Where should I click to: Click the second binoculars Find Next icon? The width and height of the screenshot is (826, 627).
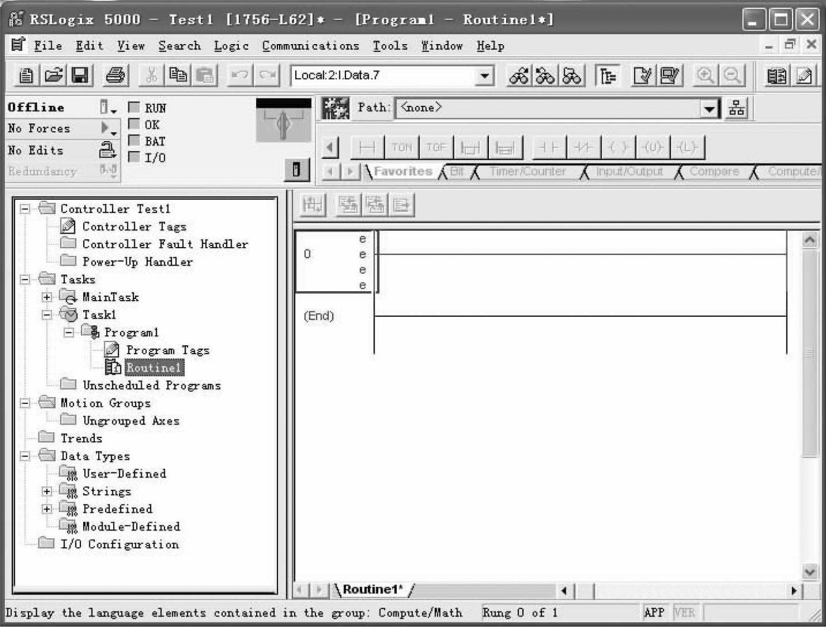click(545, 75)
